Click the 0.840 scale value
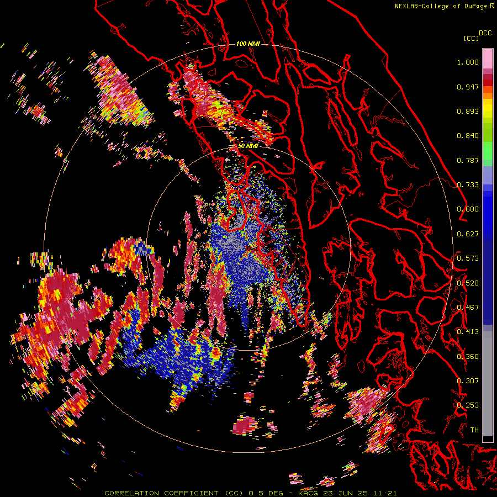 tap(468, 136)
